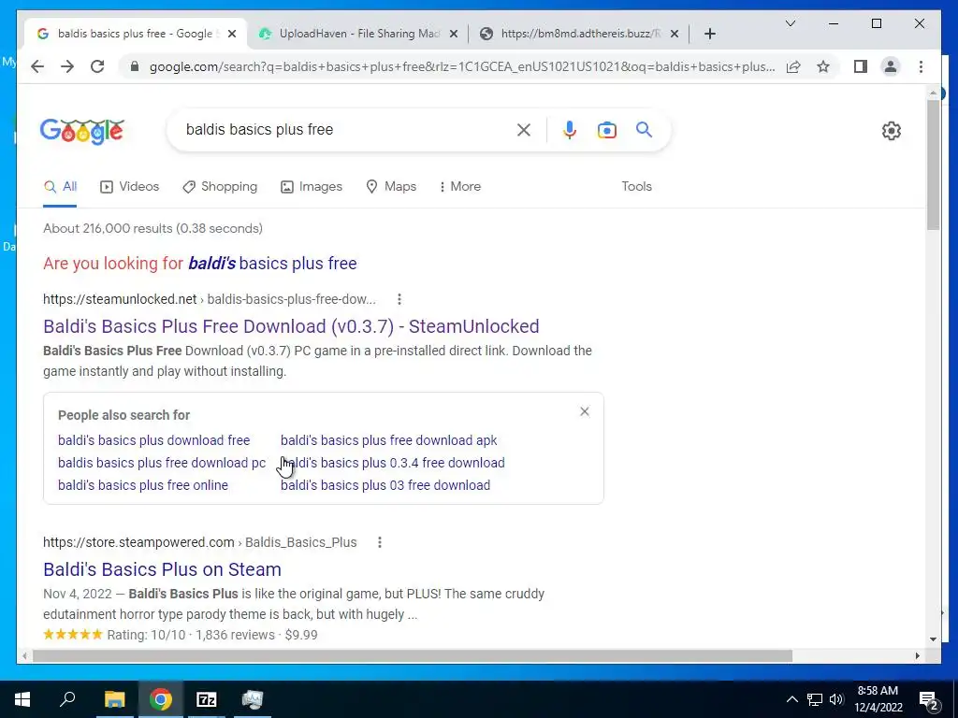Search baldi's basics plus 03 free download
The height and width of the screenshot is (718, 958).
(385, 485)
